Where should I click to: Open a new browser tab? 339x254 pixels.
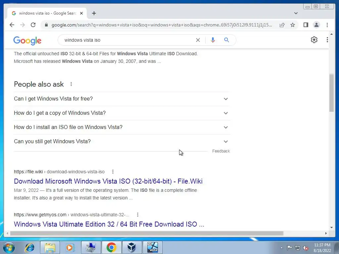[x=94, y=13]
